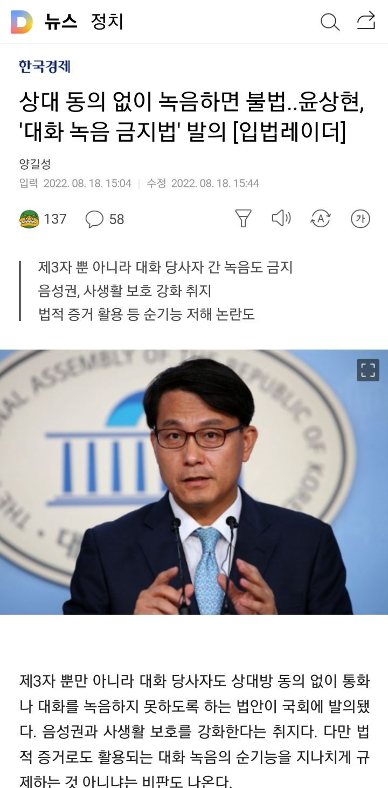Viewport: 388px width, 788px height.
Task: Tap the share arrow icon
Action: tap(366, 21)
